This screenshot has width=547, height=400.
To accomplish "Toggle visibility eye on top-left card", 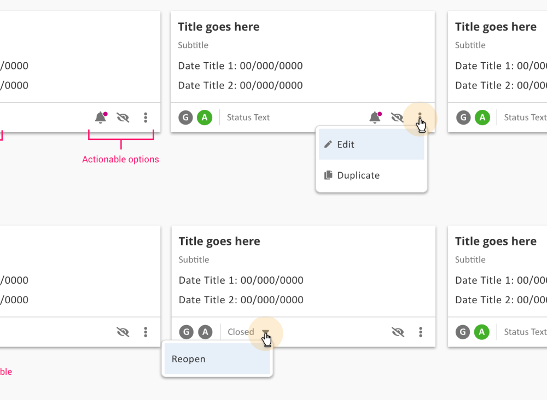I will [x=123, y=117].
